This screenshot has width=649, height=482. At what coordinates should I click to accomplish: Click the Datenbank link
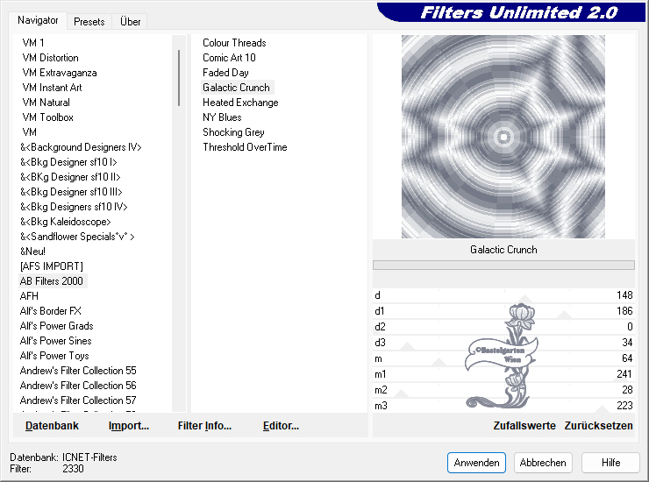52,426
